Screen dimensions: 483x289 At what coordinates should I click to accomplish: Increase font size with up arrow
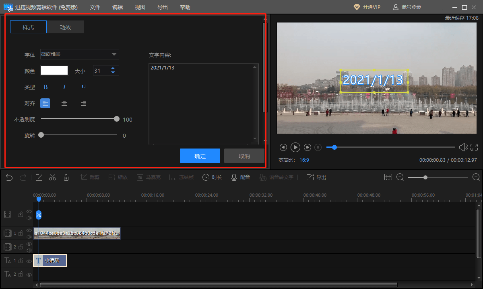[113, 68]
